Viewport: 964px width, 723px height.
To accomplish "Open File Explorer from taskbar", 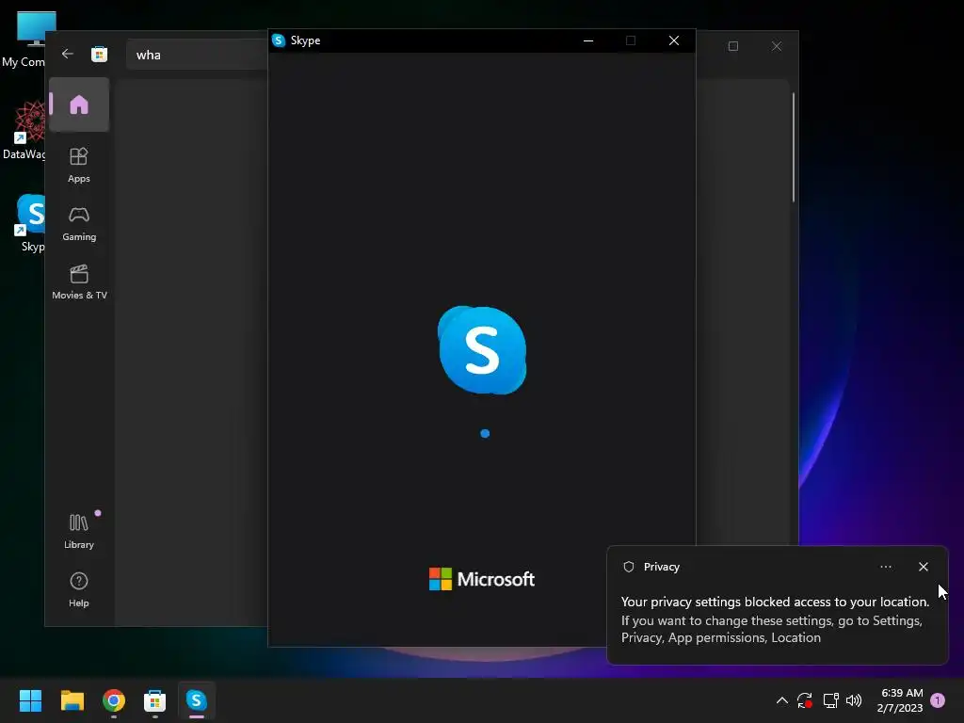I will tap(72, 700).
